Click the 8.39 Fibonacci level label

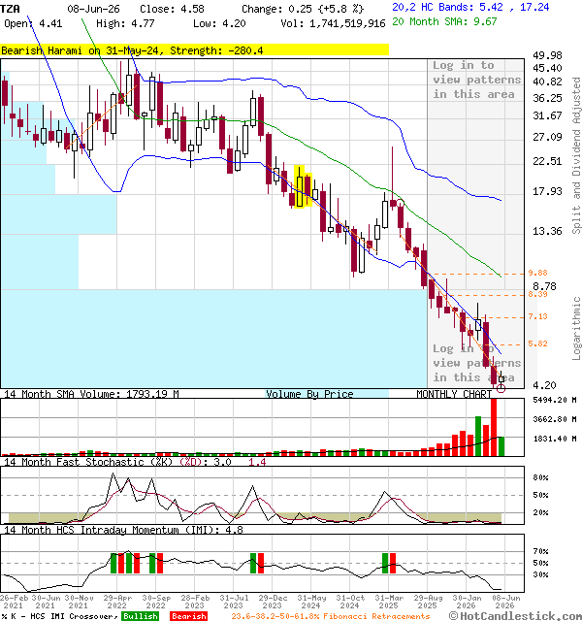click(x=537, y=294)
